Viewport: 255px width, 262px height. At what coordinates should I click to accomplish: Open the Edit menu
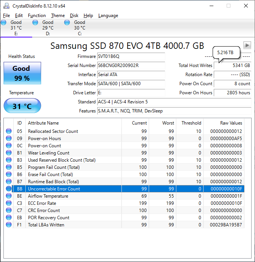pos(19,16)
